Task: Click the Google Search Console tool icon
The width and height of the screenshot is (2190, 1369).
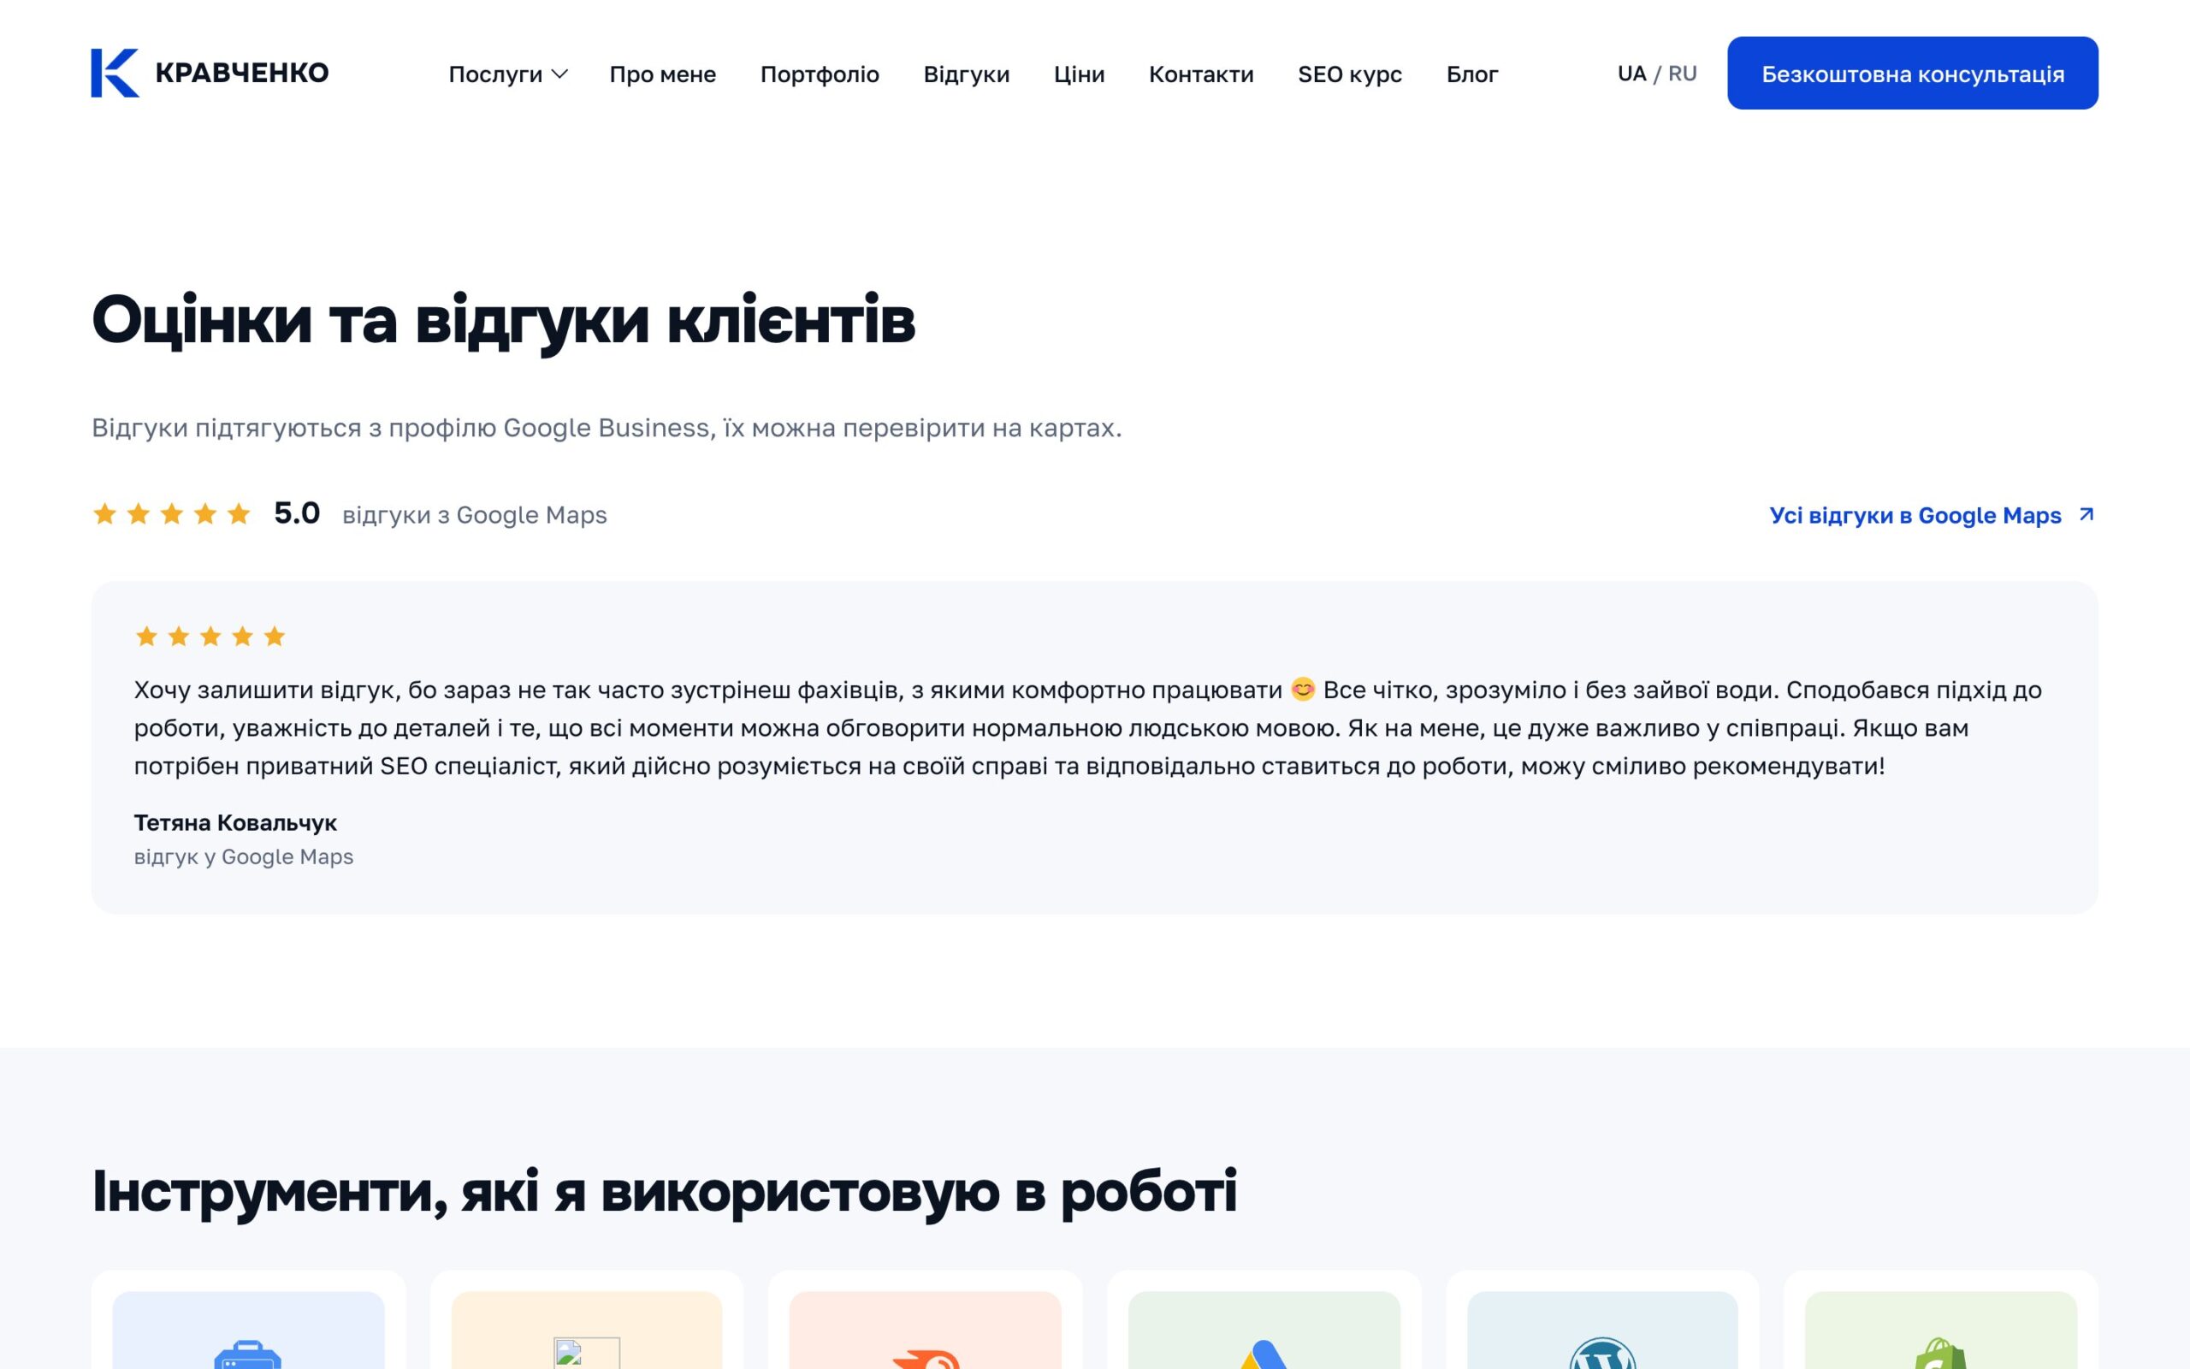Action: click(x=248, y=1354)
